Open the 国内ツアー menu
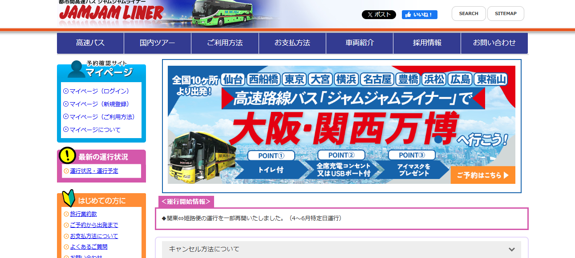Screen dimensions: 575x258 158,43
